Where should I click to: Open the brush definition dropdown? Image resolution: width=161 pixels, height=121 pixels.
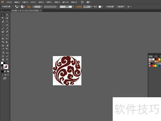coord(73,7)
